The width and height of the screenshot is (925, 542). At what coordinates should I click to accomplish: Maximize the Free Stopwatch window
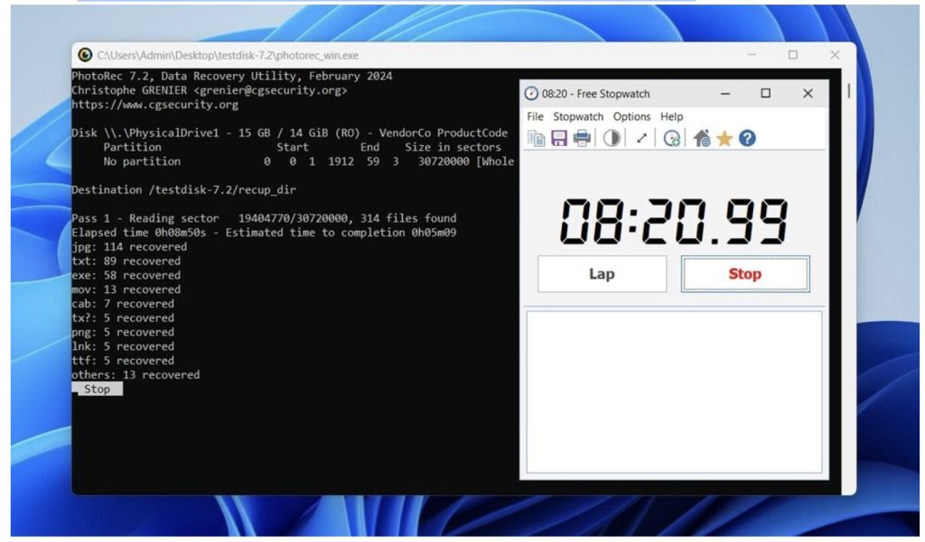click(x=766, y=94)
